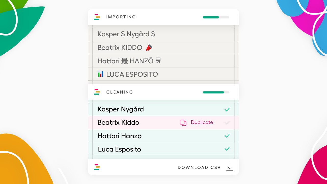Click the Cleaning progress bar
The width and height of the screenshot is (327, 184).
(216, 92)
